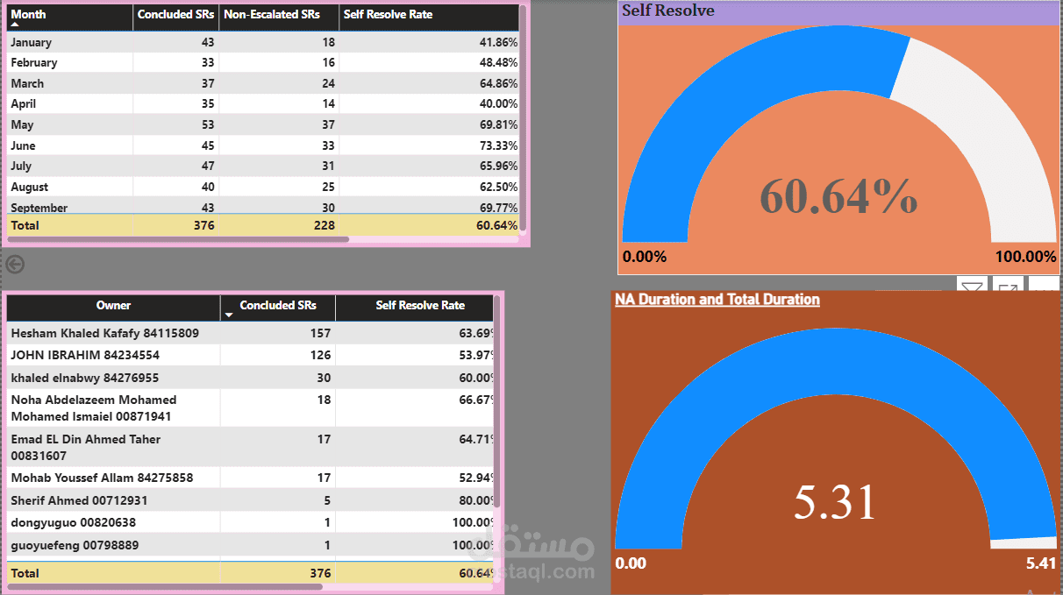Select dongyuguo 00820638 row
This screenshot has height=595, width=1063.
point(251,522)
